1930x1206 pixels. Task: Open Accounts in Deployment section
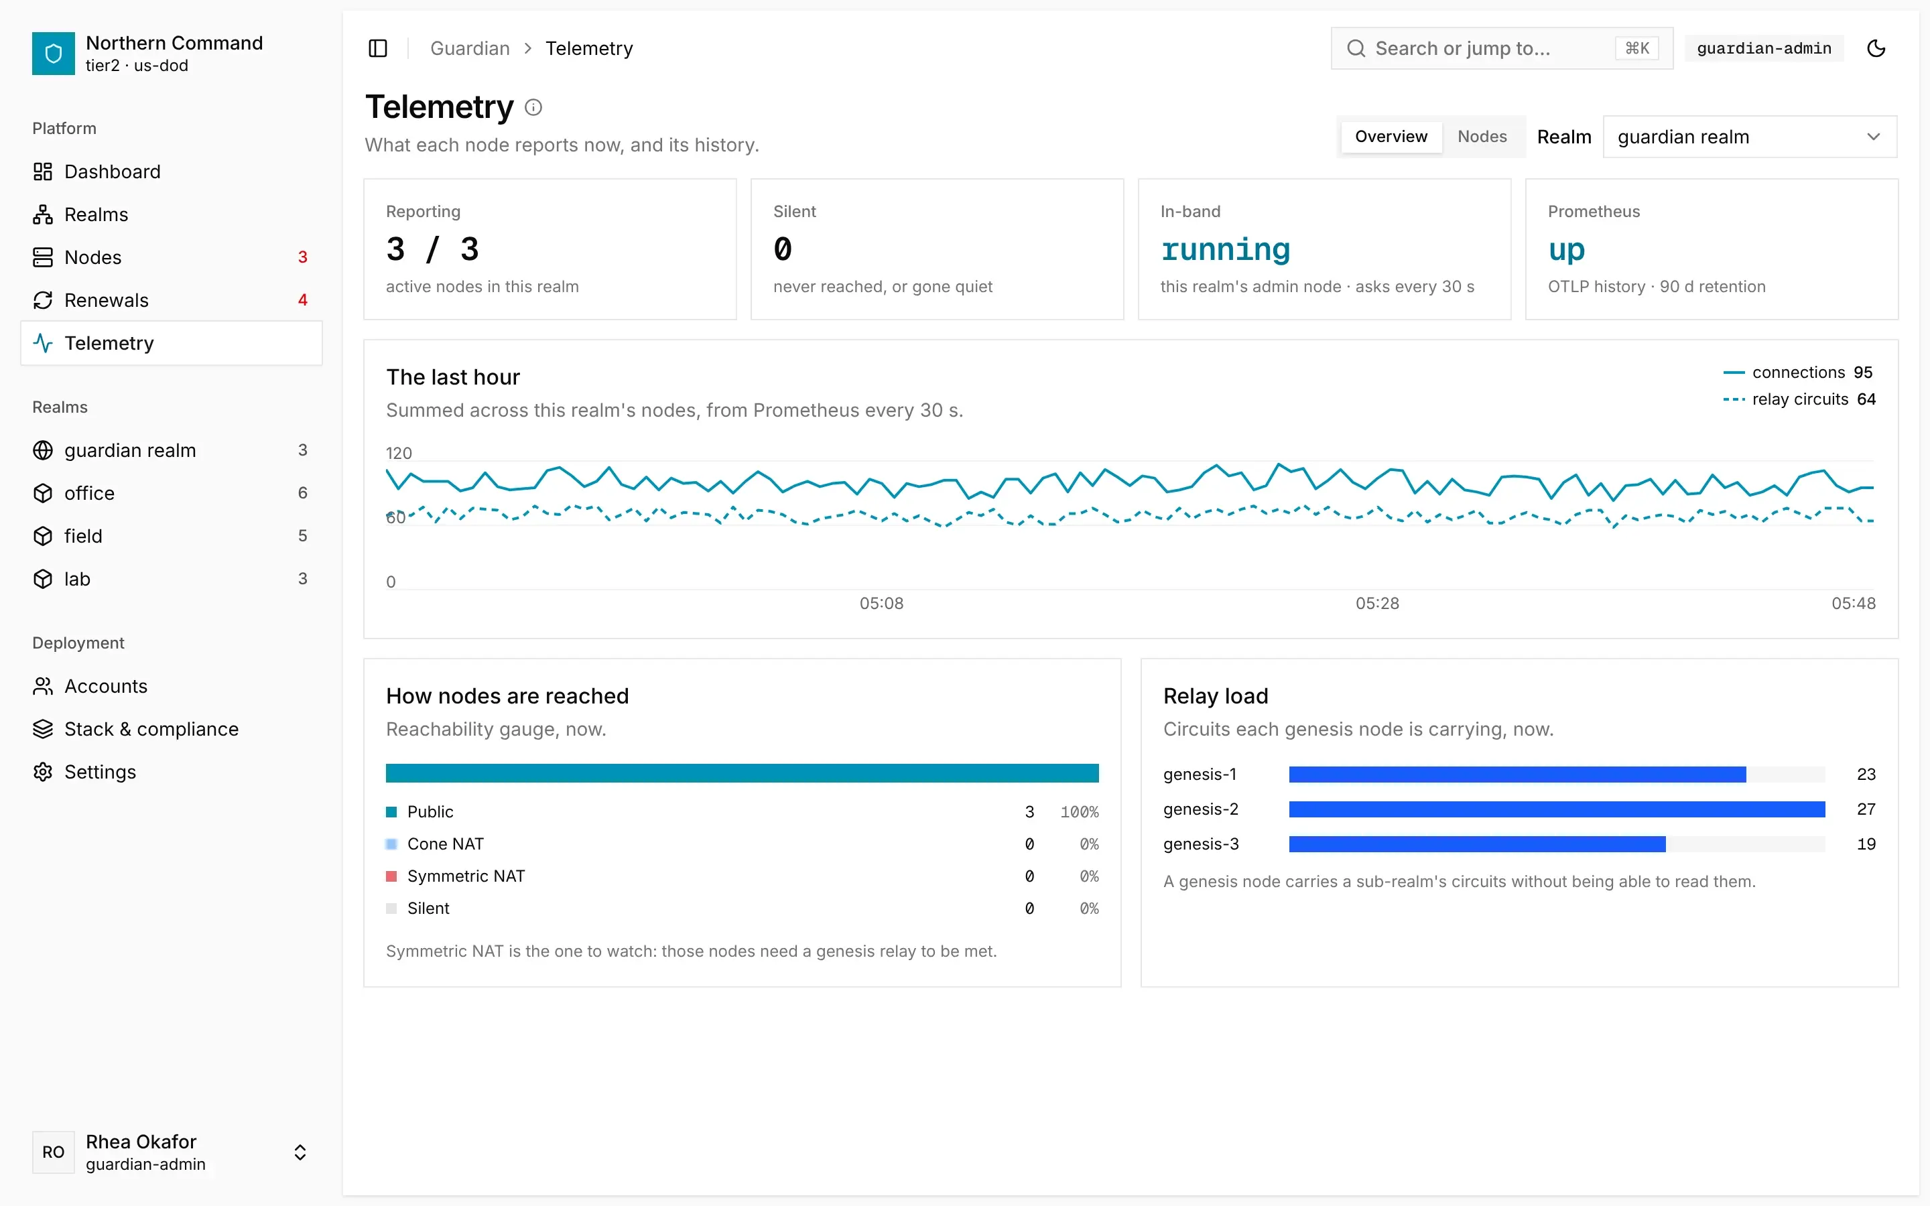point(172,686)
